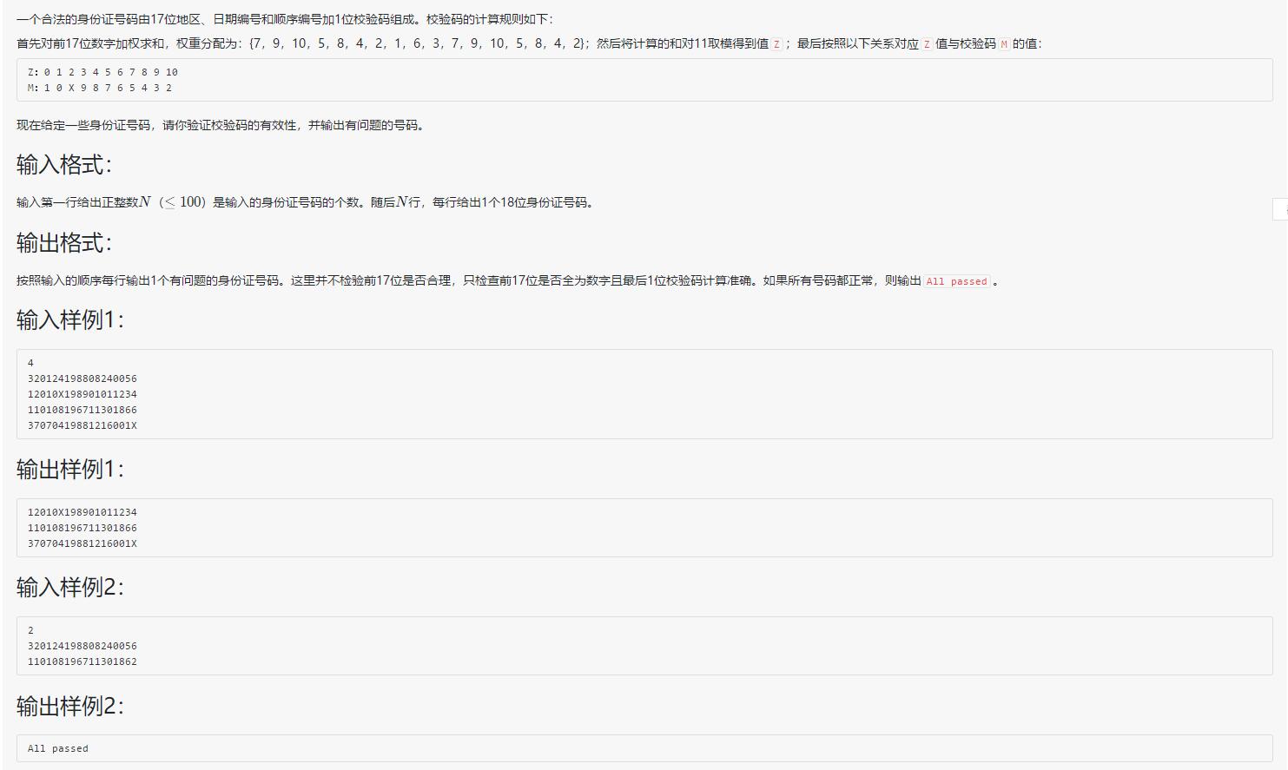The image size is (1288, 770).
Task: Click the heading 输出样例1:
Action: click(x=70, y=470)
